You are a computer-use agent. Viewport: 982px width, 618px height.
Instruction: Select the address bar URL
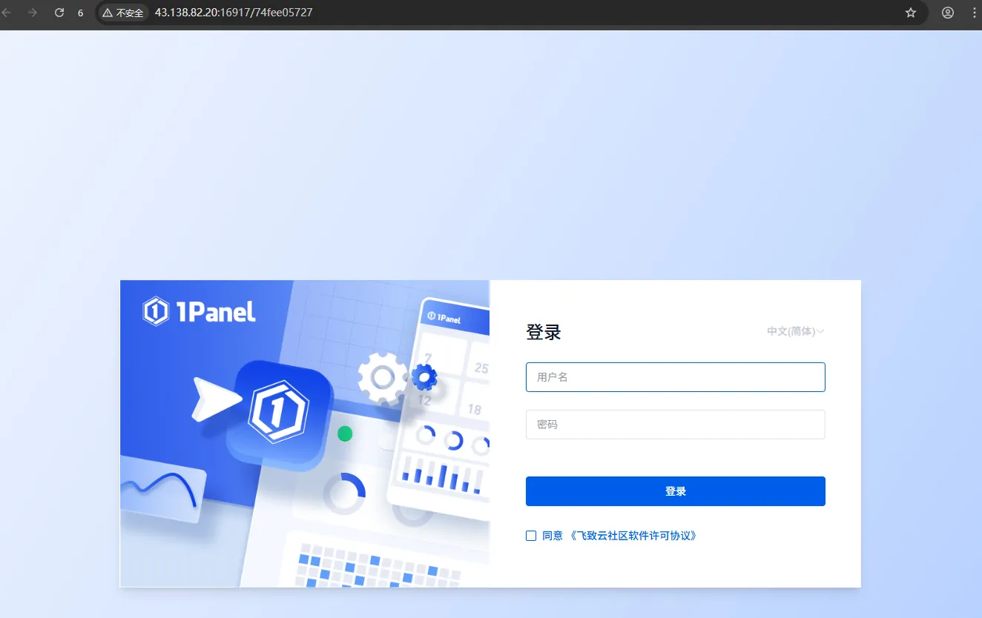click(x=233, y=13)
